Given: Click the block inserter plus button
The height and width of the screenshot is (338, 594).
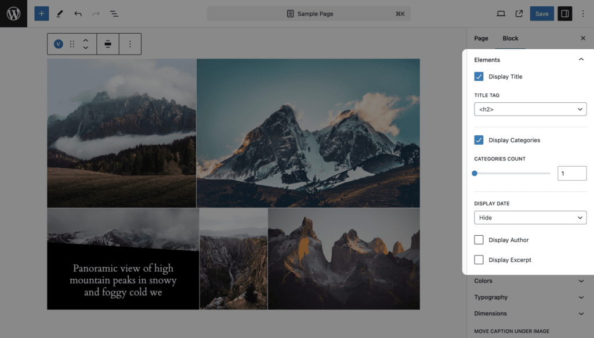Looking at the screenshot, I should click(x=42, y=14).
